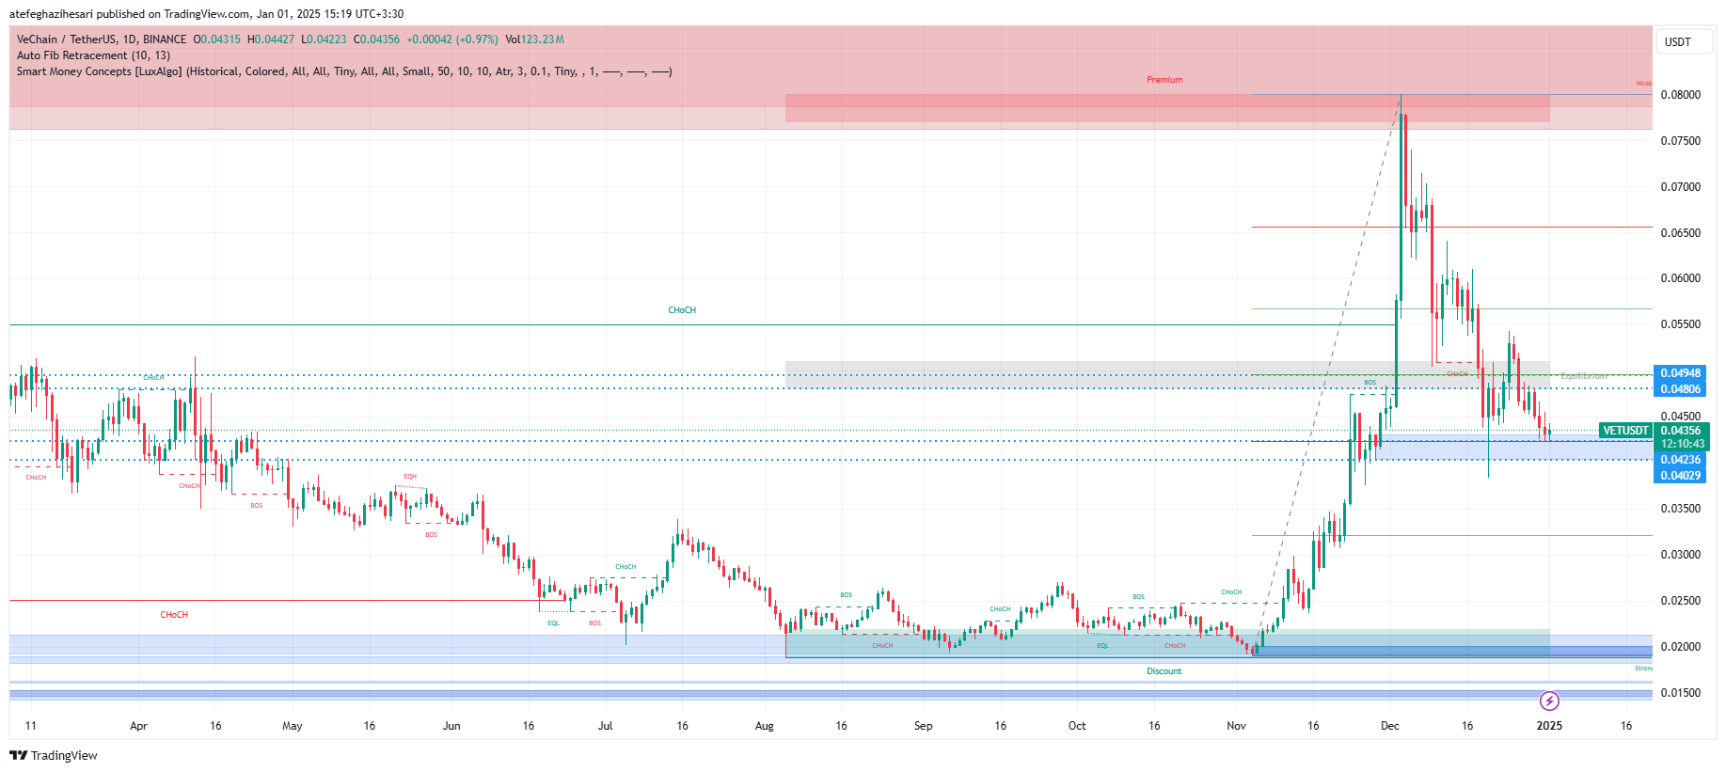The height and width of the screenshot is (772, 1726).
Task: Click the current price label 0.04356
Action: [1681, 431]
